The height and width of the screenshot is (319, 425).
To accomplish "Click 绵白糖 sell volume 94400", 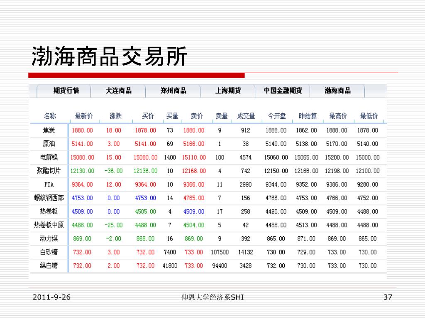I will pos(220,266).
